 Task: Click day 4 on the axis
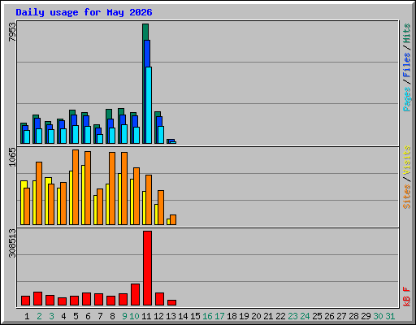63,316
